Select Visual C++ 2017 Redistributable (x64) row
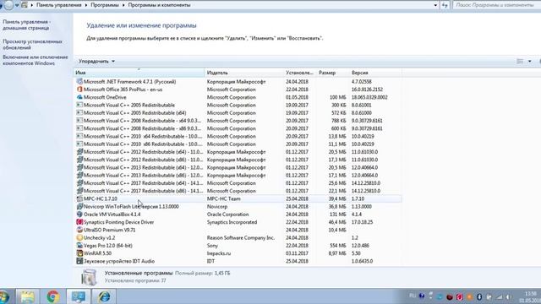Image resolution: width=541 pixels, height=304 pixels. click(238, 183)
